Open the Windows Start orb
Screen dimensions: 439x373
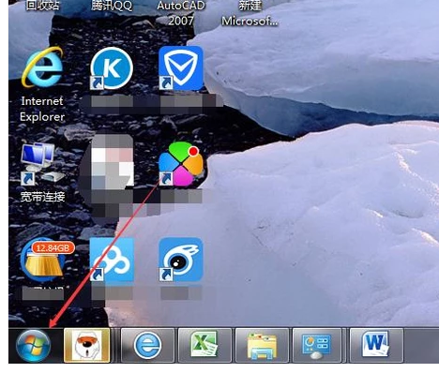click(33, 346)
